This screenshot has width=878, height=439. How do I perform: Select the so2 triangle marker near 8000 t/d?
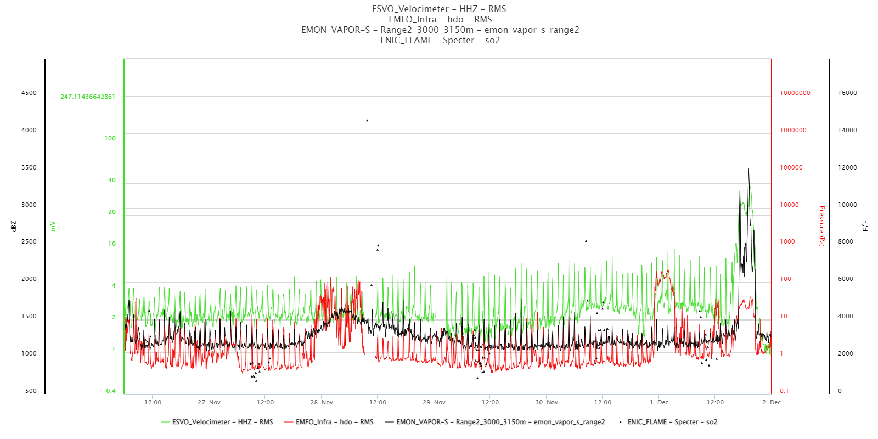(x=586, y=241)
